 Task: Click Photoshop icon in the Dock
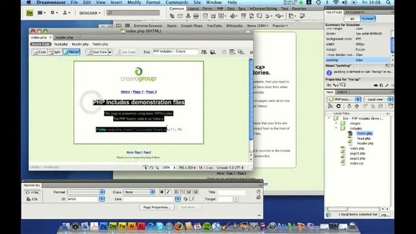pos(103,226)
